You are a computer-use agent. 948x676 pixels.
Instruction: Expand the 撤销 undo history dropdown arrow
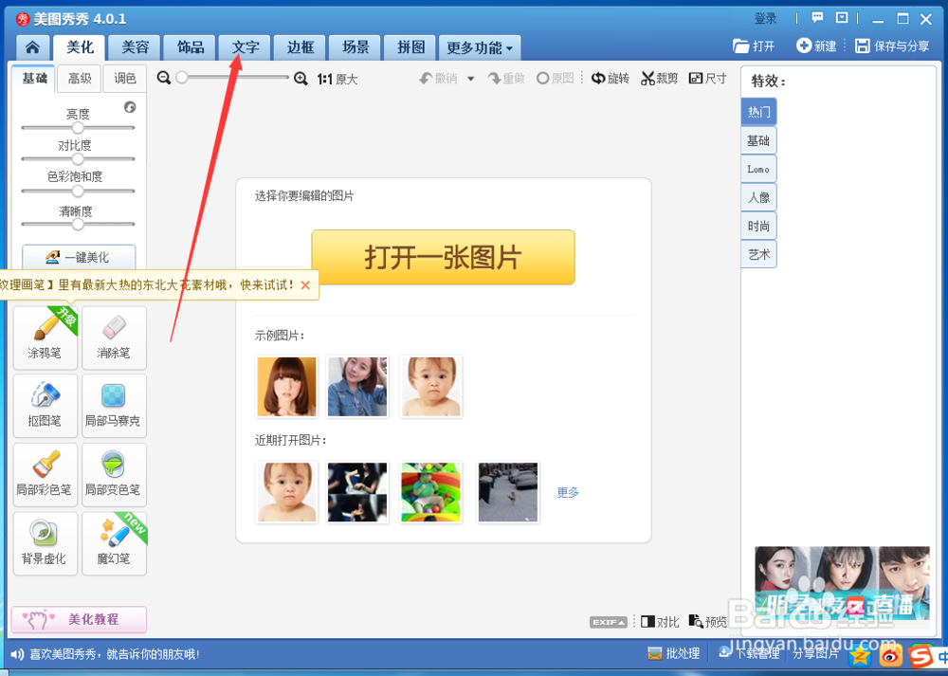[471, 79]
